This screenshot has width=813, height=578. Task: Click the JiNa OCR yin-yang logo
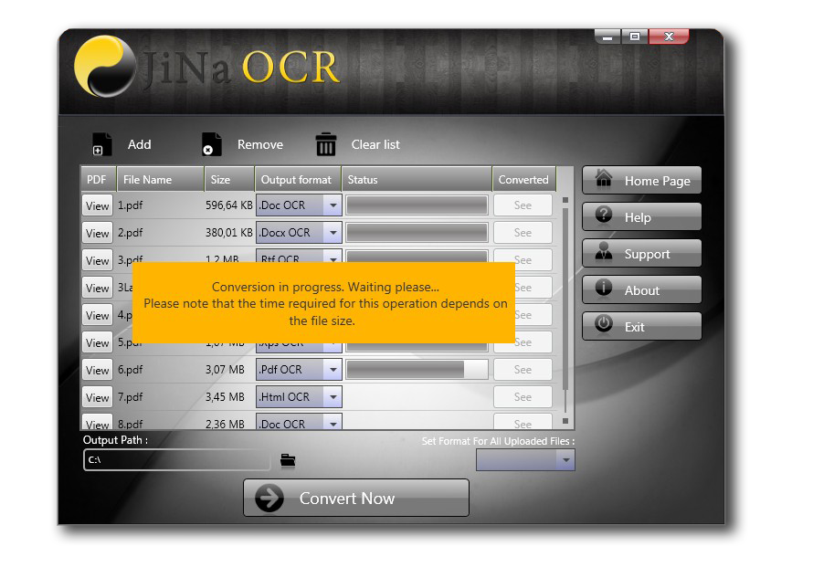point(105,67)
